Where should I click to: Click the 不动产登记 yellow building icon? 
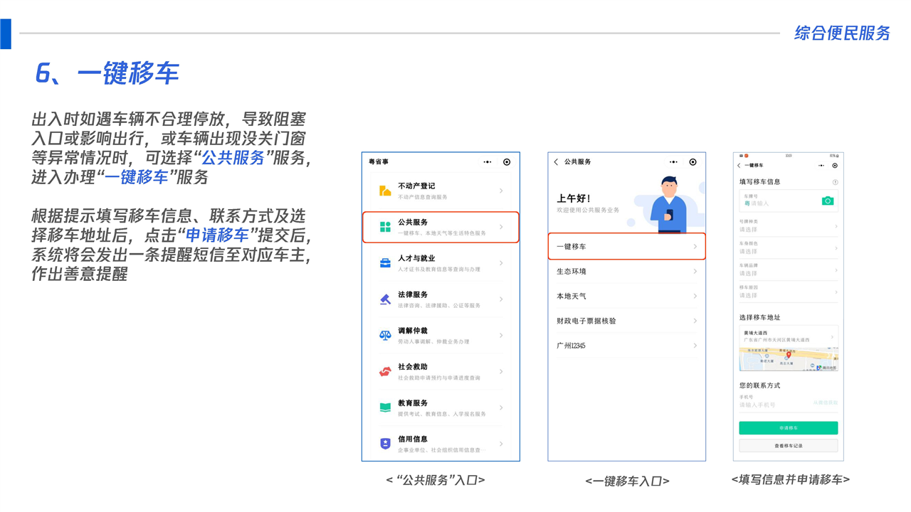[x=385, y=191]
